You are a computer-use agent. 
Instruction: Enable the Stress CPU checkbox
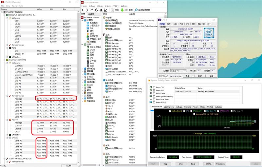click(154, 87)
